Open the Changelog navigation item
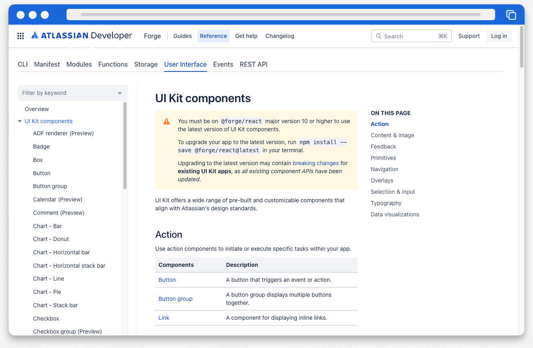The image size is (533, 348). (x=280, y=36)
